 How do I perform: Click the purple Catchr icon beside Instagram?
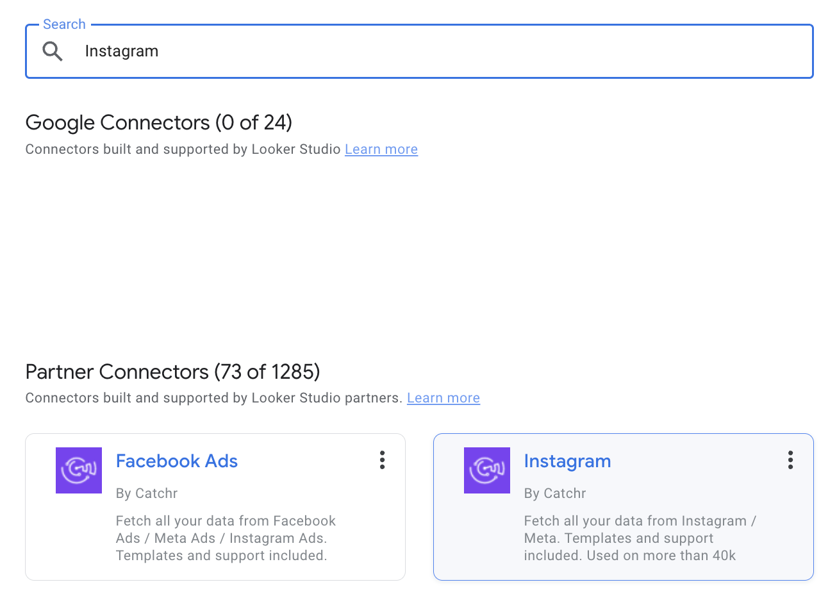point(487,470)
